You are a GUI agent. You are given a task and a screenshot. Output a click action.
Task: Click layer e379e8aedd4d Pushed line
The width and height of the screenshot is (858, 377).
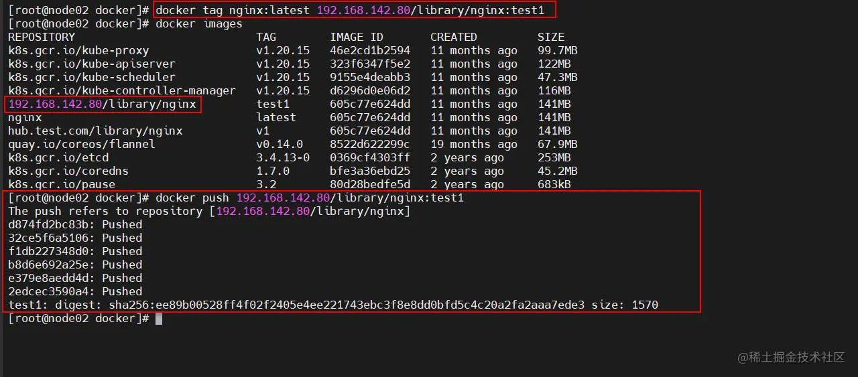75,278
